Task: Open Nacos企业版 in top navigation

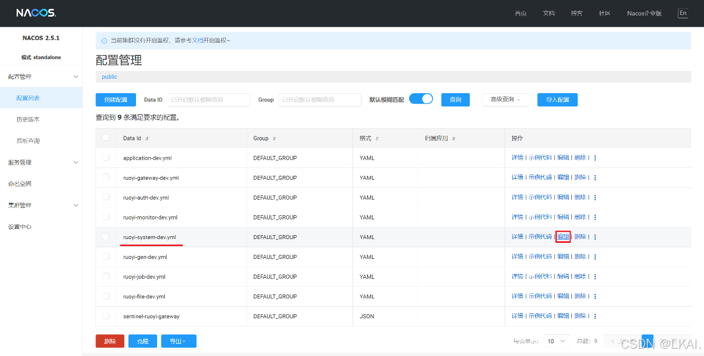Action: (x=644, y=13)
